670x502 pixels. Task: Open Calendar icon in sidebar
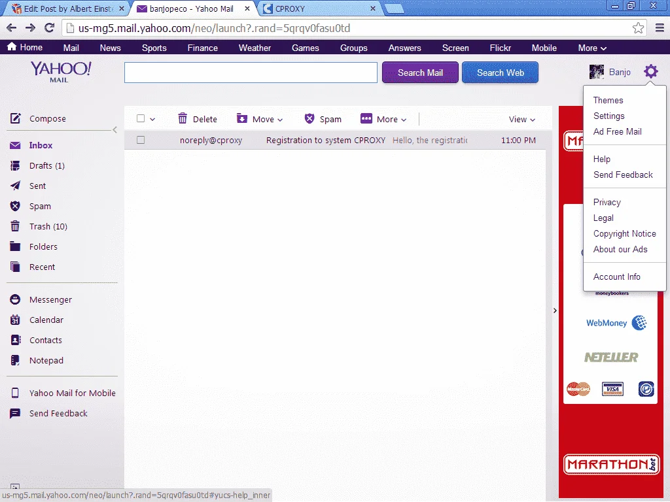click(15, 320)
